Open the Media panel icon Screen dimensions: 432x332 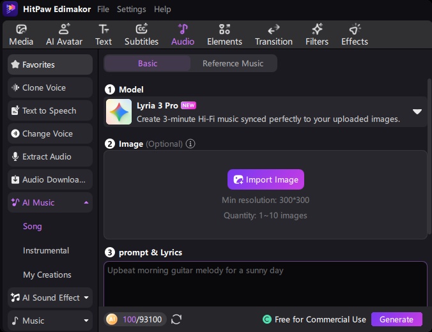pos(21,35)
